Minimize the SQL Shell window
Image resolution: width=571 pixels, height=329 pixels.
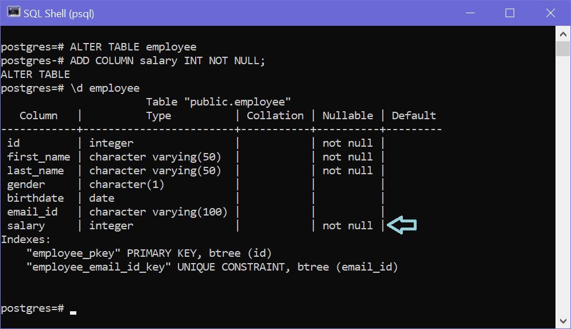469,13
